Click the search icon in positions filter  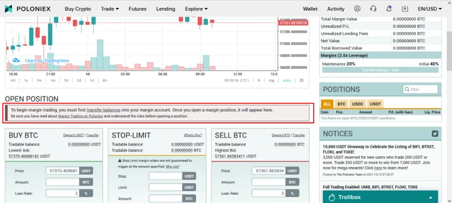tap(407, 90)
